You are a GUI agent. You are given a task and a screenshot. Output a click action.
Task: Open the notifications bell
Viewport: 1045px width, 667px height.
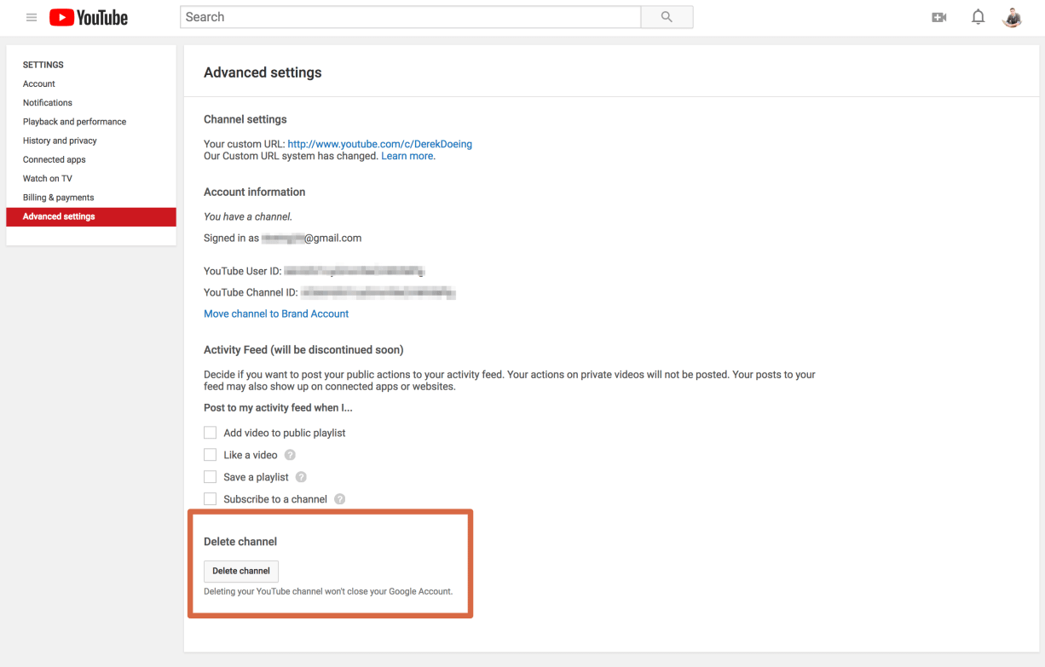pyautogui.click(x=978, y=17)
